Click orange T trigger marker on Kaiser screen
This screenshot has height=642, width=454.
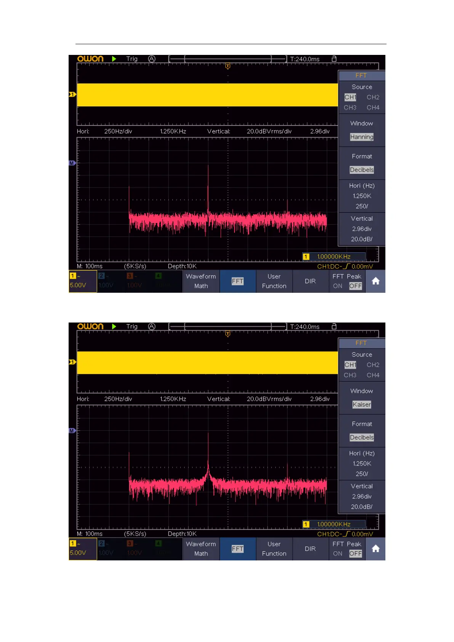(228, 334)
